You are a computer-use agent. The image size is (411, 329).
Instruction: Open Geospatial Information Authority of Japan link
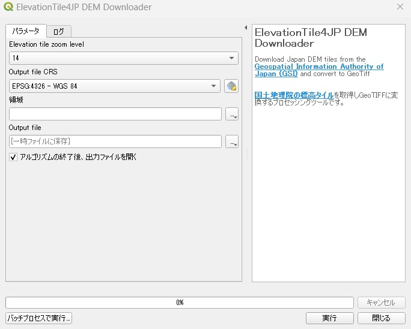click(319, 70)
